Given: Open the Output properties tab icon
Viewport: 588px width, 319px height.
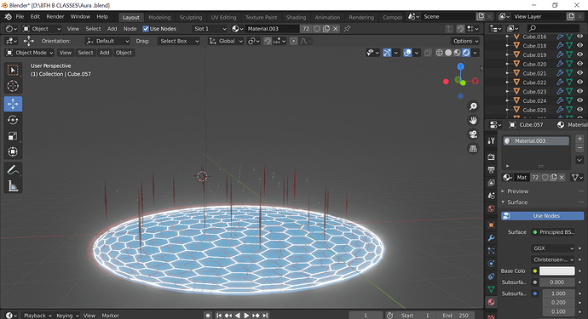Looking at the screenshot, I should click(x=491, y=170).
